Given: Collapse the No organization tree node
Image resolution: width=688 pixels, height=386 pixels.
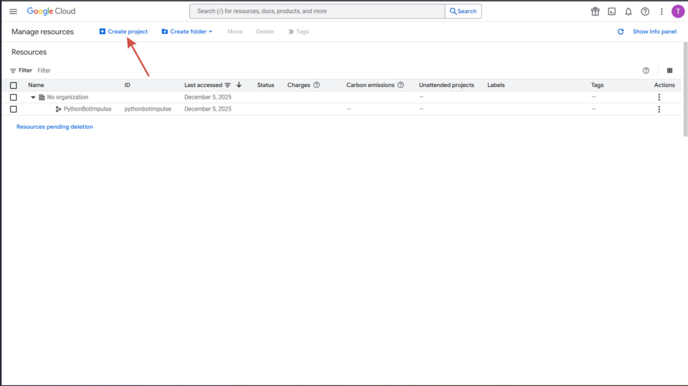Looking at the screenshot, I should point(33,97).
